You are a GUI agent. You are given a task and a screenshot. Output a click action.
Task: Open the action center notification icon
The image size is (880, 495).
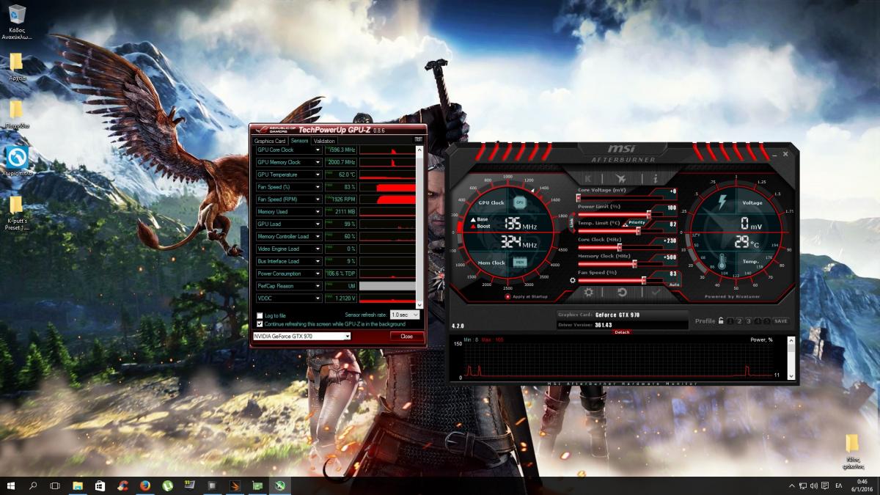coord(825,485)
